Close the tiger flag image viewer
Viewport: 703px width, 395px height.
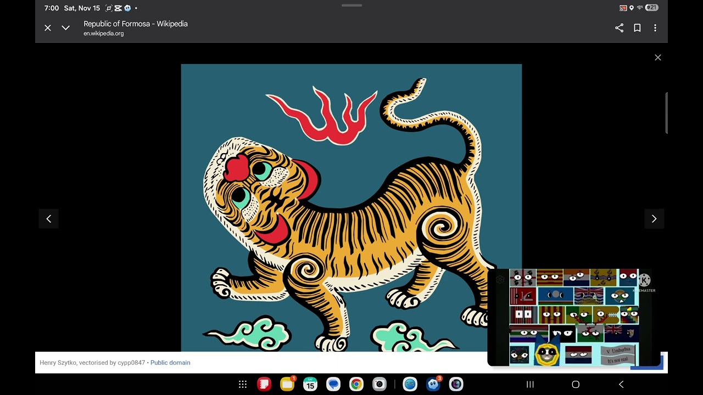[x=658, y=58]
